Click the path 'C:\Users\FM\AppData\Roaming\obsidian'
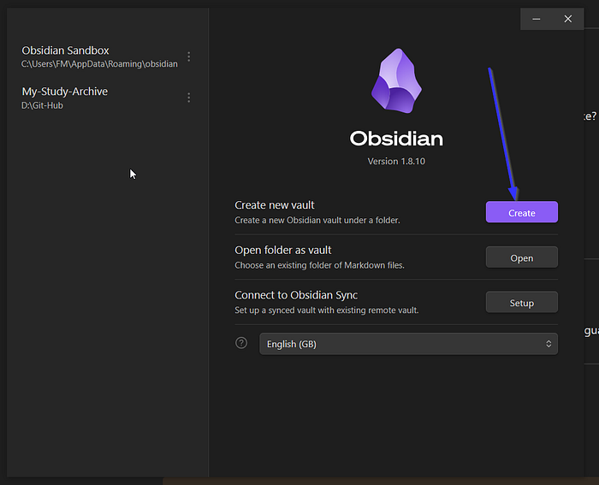The image size is (599, 485). 99,64
